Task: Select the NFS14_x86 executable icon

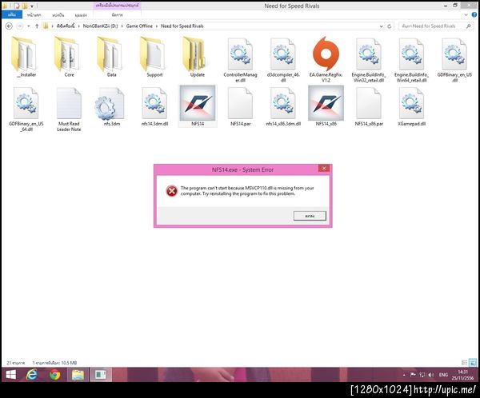Action: pyautogui.click(x=326, y=105)
